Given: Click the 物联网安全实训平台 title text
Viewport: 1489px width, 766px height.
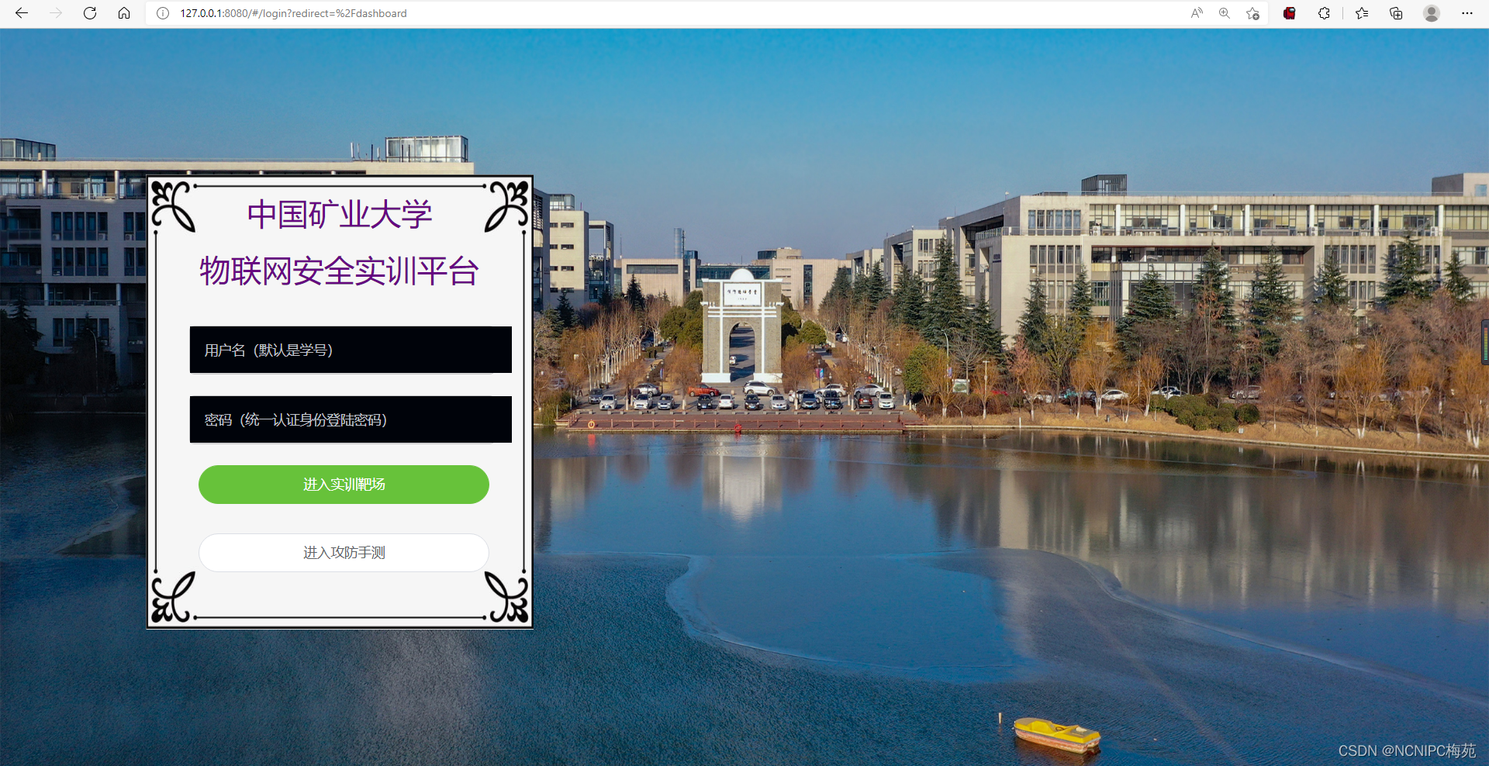Looking at the screenshot, I should [x=340, y=271].
